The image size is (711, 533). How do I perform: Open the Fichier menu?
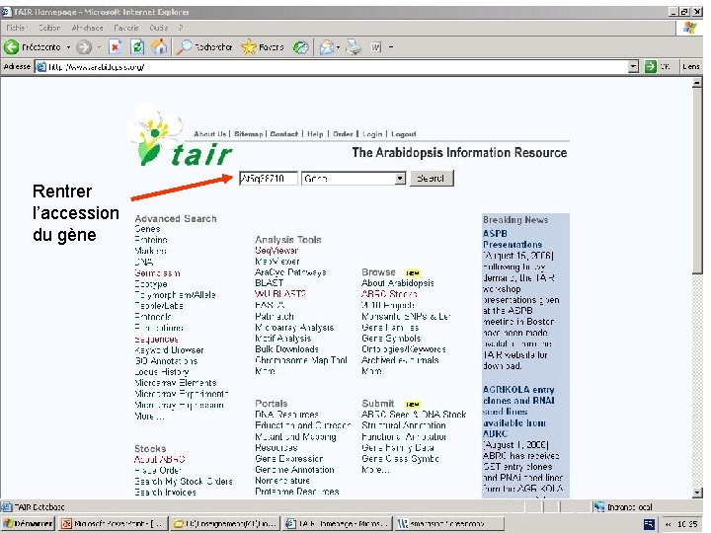pos(17,28)
